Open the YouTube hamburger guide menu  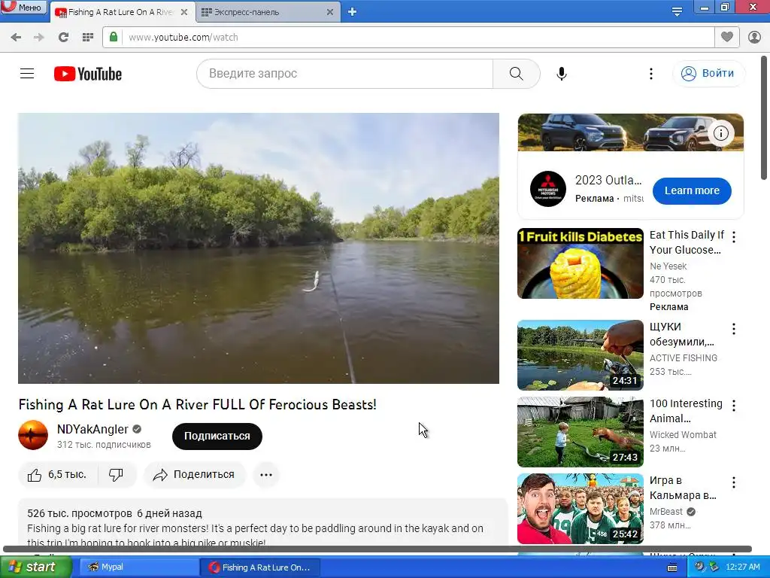tap(27, 74)
